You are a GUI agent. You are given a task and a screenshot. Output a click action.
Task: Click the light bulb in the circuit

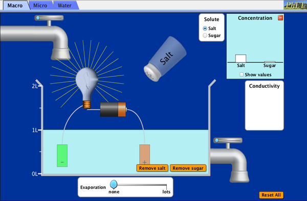pos(87,88)
